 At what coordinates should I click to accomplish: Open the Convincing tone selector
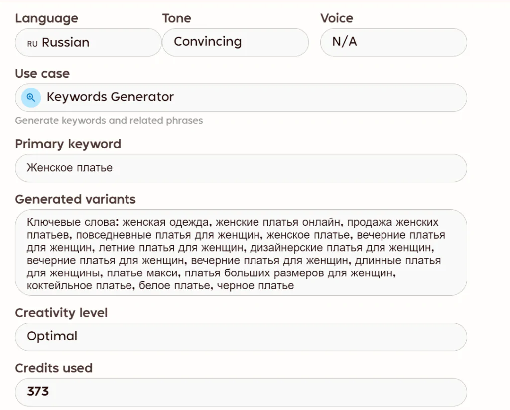235,42
